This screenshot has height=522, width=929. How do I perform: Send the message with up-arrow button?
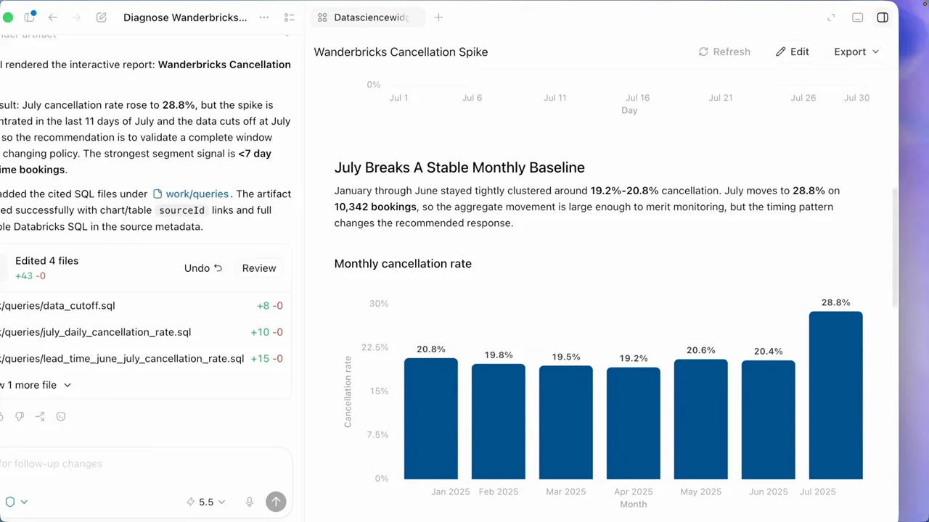(x=276, y=502)
